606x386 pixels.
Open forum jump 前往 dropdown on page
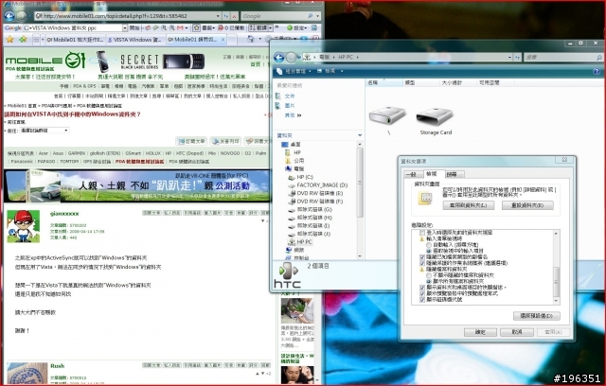point(45,131)
